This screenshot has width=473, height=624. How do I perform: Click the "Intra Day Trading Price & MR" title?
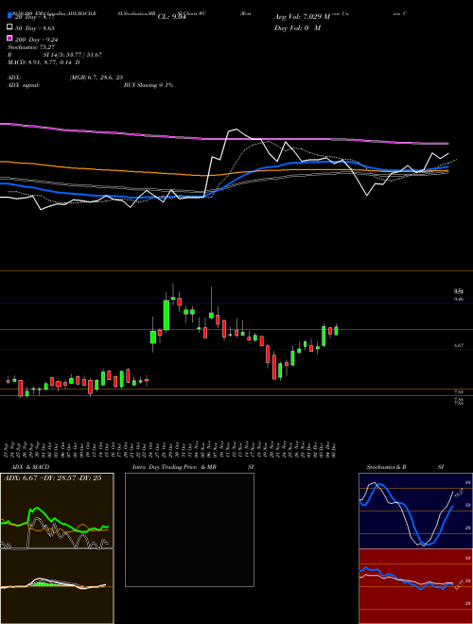pos(174,466)
